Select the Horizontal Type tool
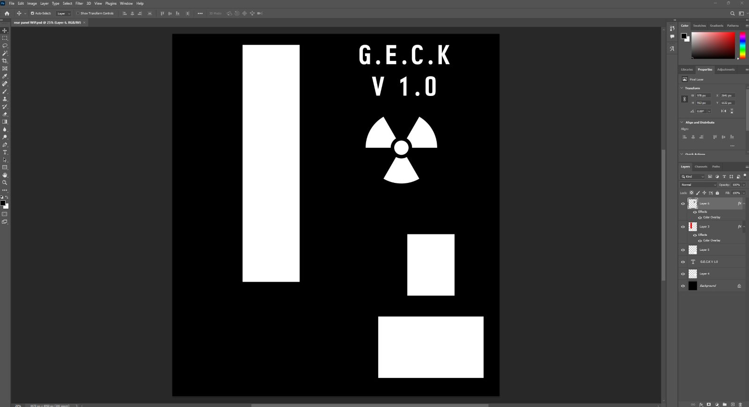 pos(5,152)
